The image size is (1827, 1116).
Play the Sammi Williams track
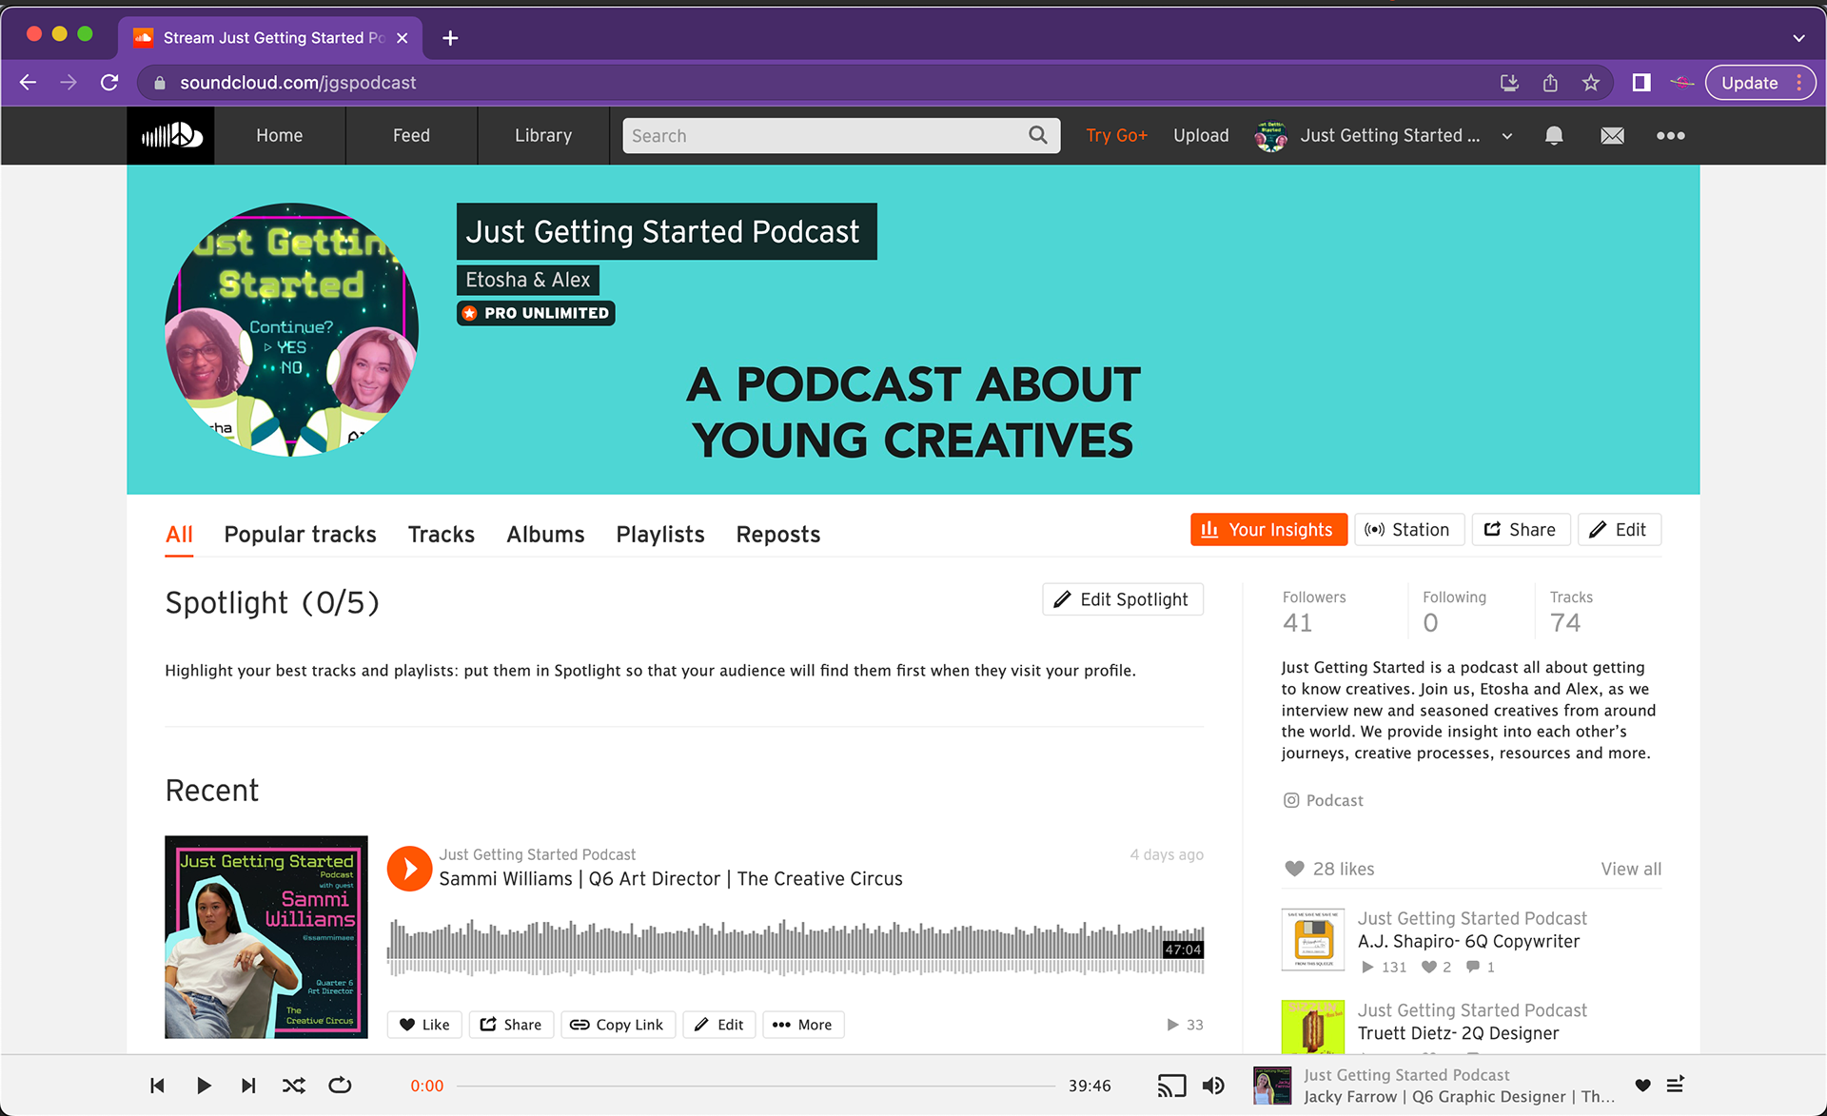410,869
